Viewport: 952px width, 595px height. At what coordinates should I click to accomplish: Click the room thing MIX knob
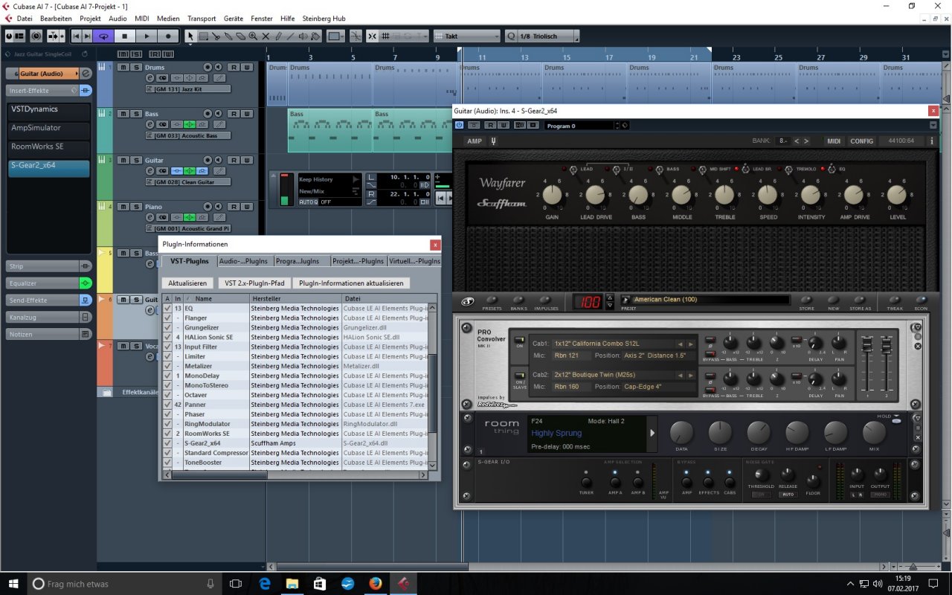[x=874, y=433]
